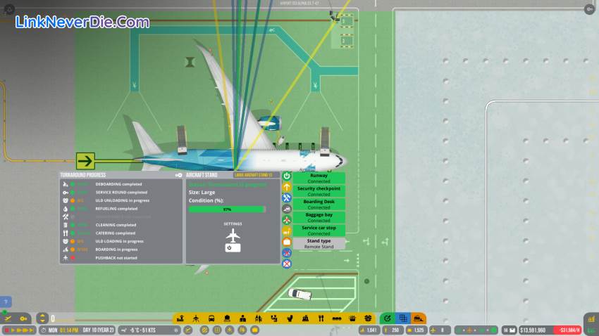Toggle the grid overlay round button
Image resolution: width=599 pixels, height=336 pixels.
point(217,330)
